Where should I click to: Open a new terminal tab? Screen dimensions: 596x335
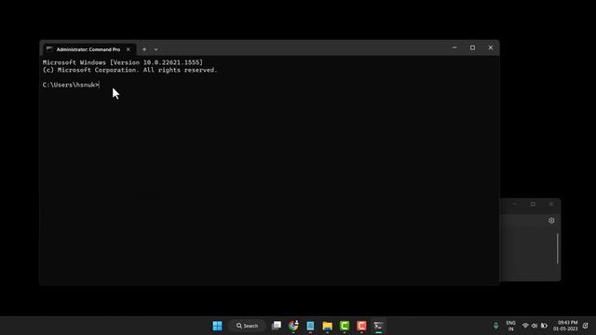[144, 49]
